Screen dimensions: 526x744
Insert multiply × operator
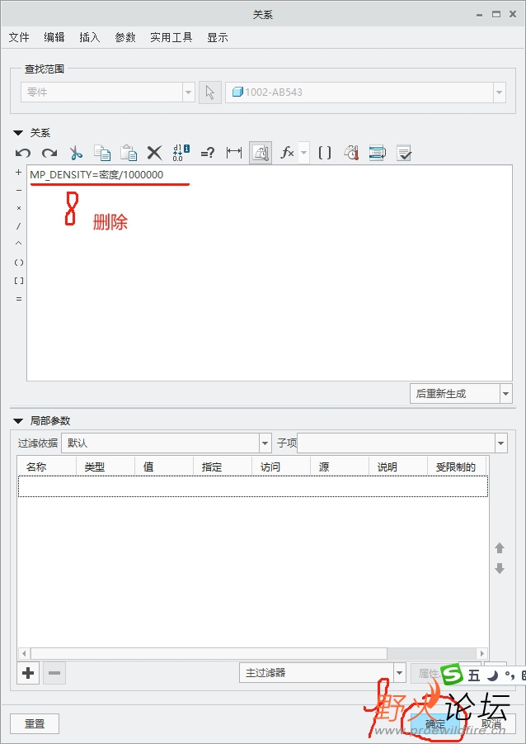[18, 208]
